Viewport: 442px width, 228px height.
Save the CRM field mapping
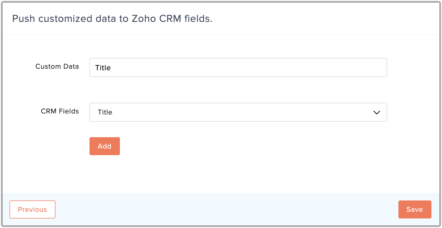[415, 209]
